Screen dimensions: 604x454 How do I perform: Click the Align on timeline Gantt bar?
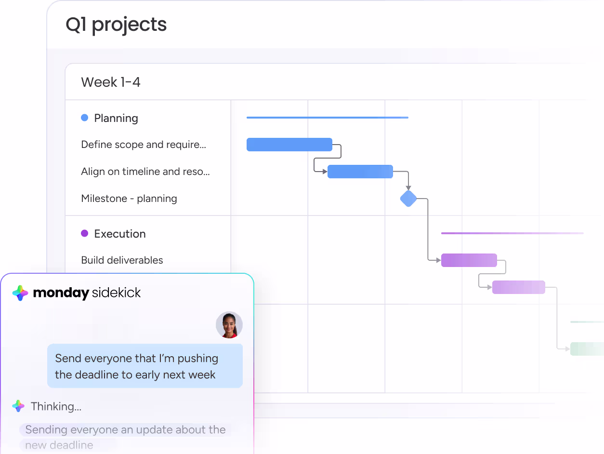coord(360,172)
